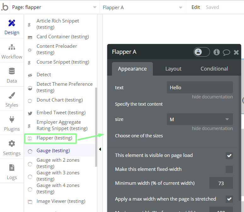The height and width of the screenshot is (212, 244).
Task: Open the size dropdown showing M
Action: 200,119
